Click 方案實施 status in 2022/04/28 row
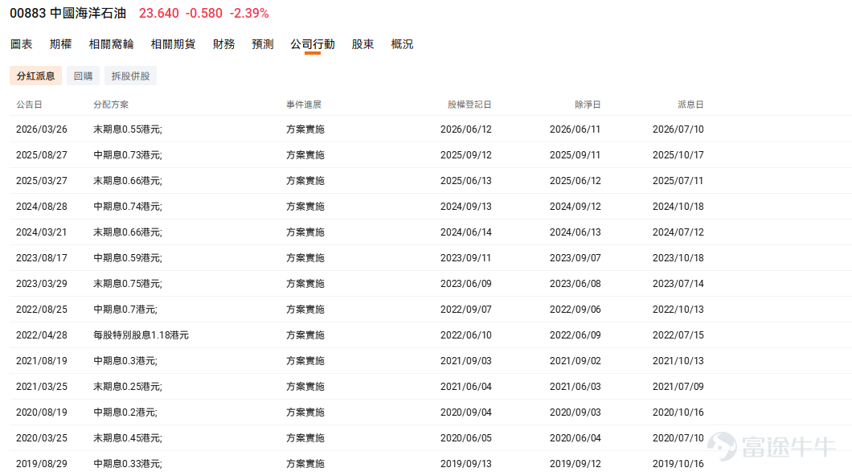The width and height of the screenshot is (852, 476). 305,334
